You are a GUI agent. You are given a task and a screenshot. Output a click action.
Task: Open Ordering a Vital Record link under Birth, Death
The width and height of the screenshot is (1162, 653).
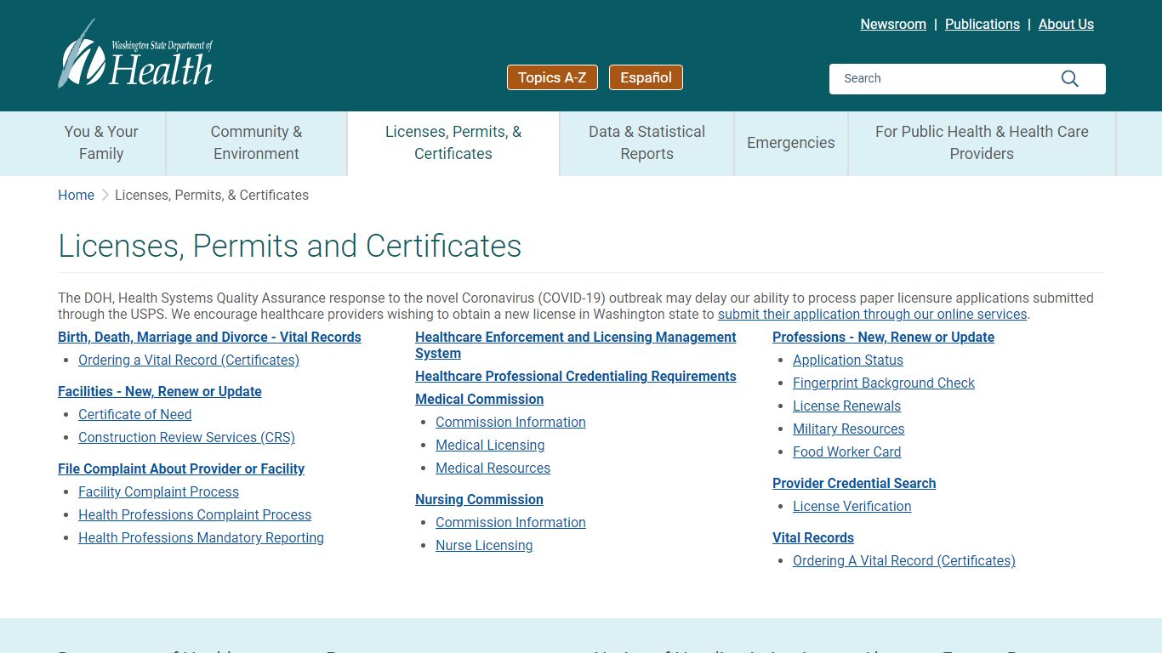click(189, 361)
